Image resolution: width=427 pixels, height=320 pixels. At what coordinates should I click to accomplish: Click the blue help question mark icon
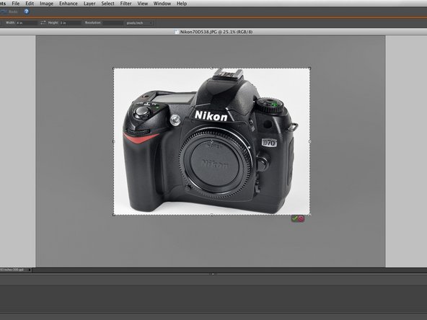click(27, 12)
